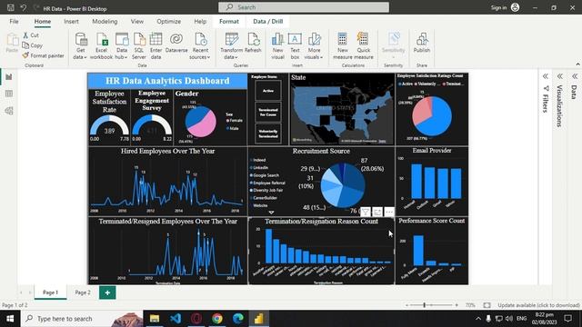
Task: Create a Quick measure
Action: click(x=364, y=46)
